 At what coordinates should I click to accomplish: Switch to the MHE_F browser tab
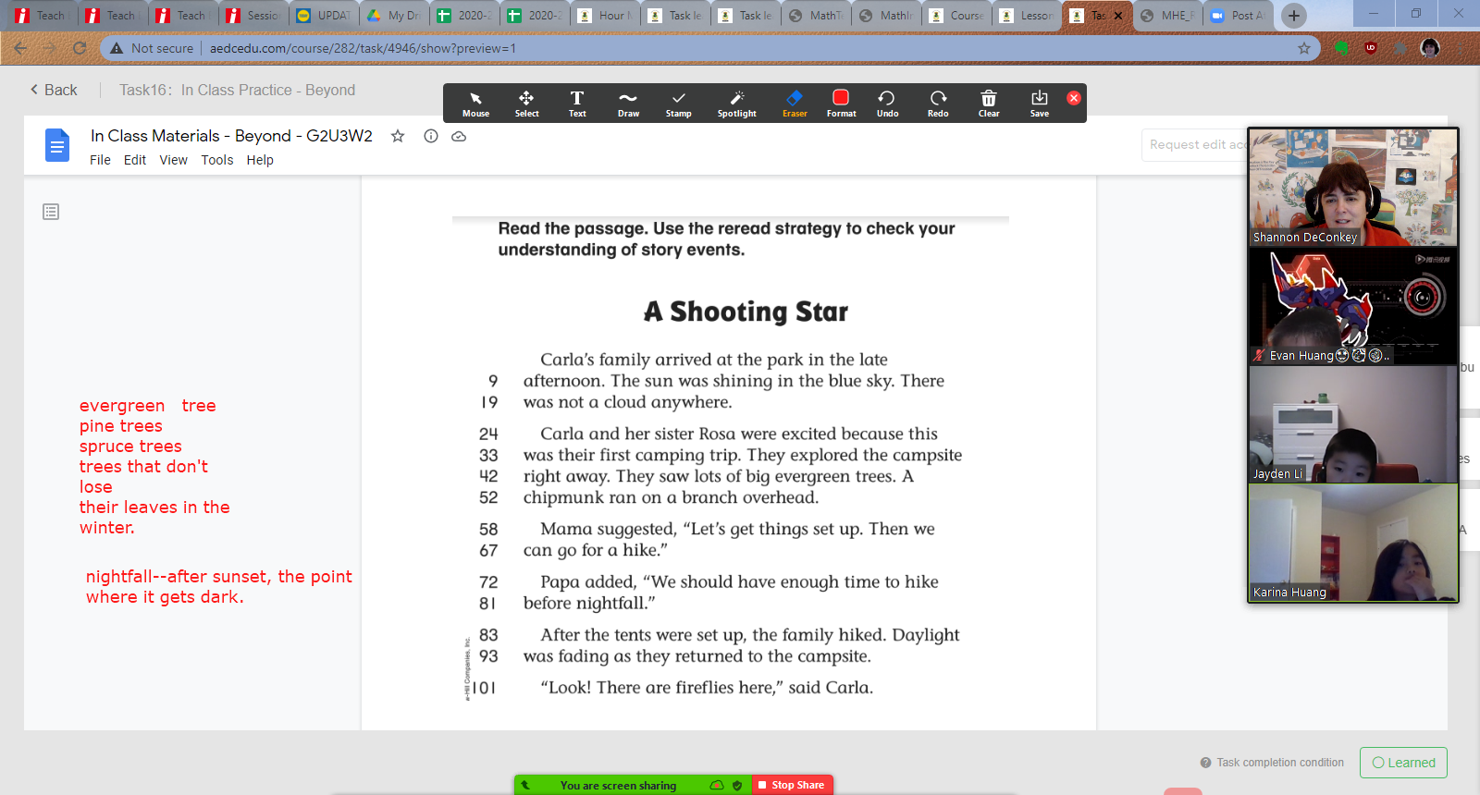[1168, 16]
